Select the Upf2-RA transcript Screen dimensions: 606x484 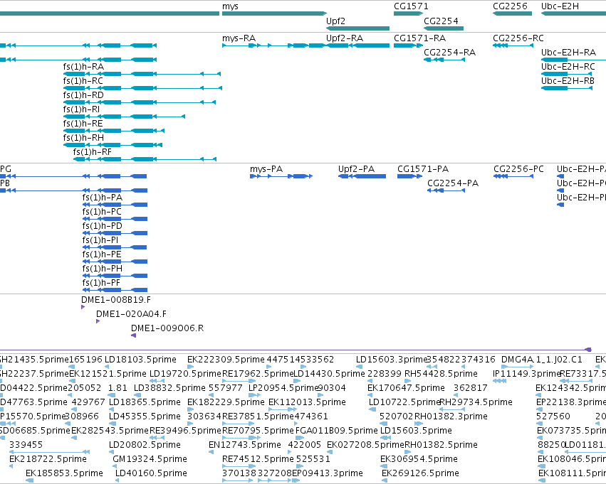coord(358,45)
